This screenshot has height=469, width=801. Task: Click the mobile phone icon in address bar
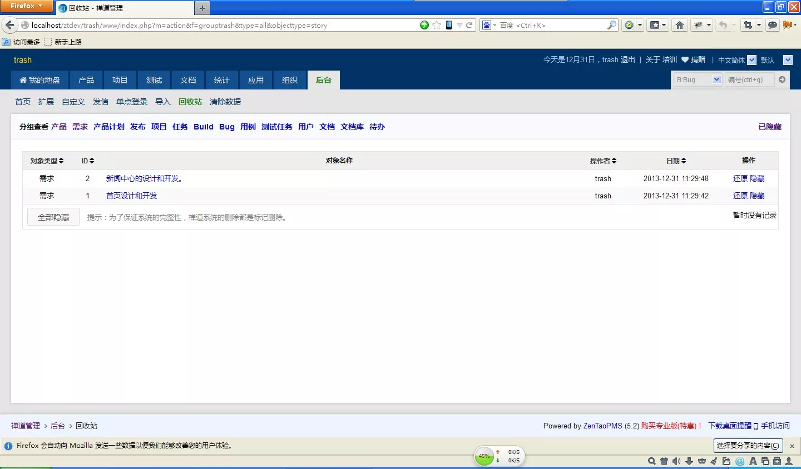tap(449, 25)
